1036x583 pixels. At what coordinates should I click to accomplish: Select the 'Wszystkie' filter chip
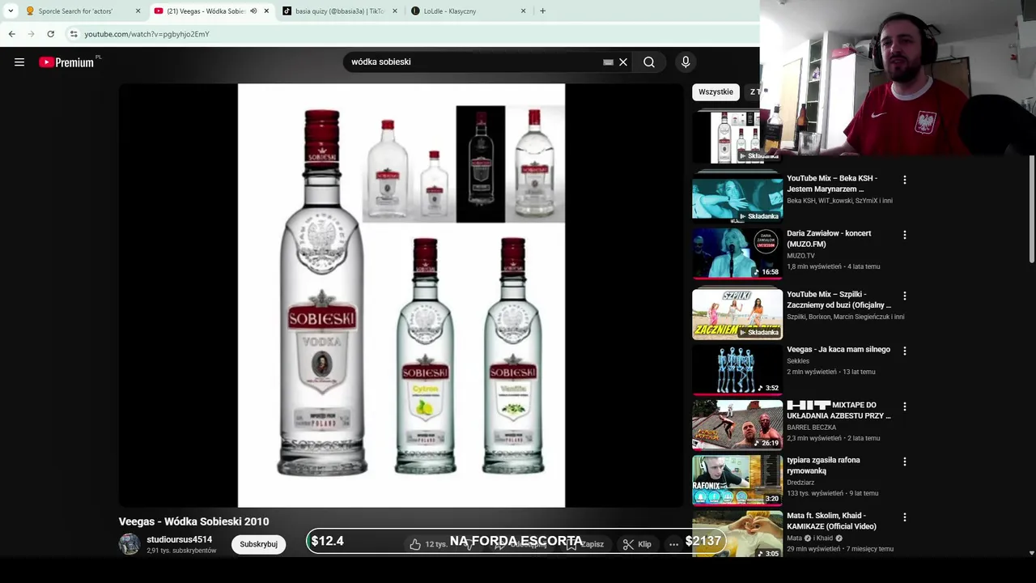pyautogui.click(x=715, y=92)
